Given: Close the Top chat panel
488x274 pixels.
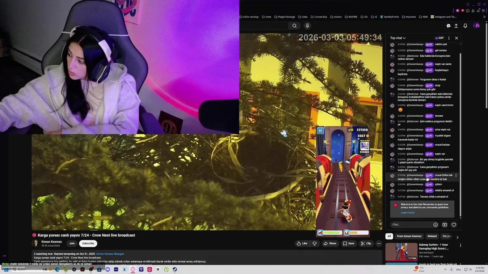Looking at the screenshot, I should point(456,38).
